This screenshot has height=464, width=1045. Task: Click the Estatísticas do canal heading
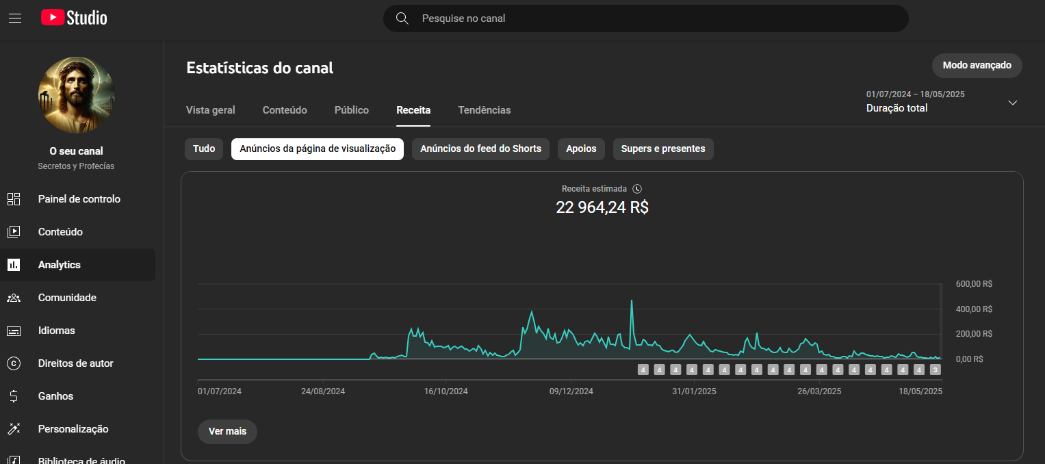pos(260,68)
